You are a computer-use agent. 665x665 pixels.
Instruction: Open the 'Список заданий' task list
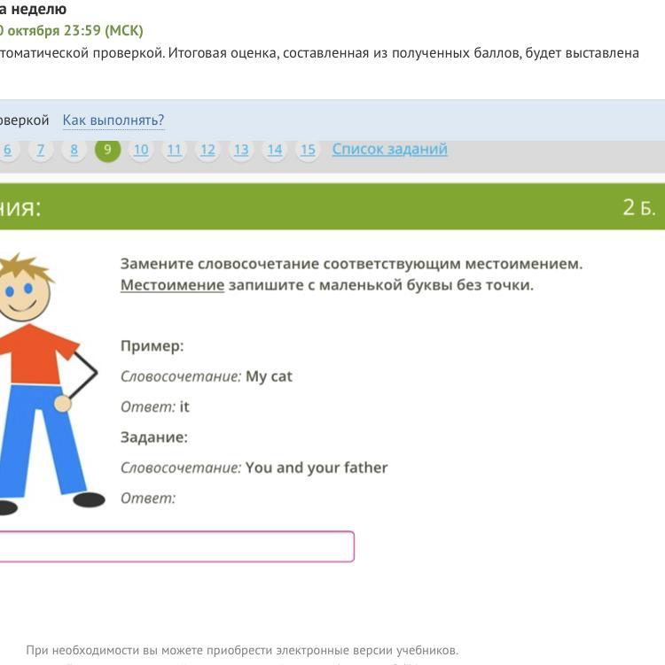coord(390,149)
